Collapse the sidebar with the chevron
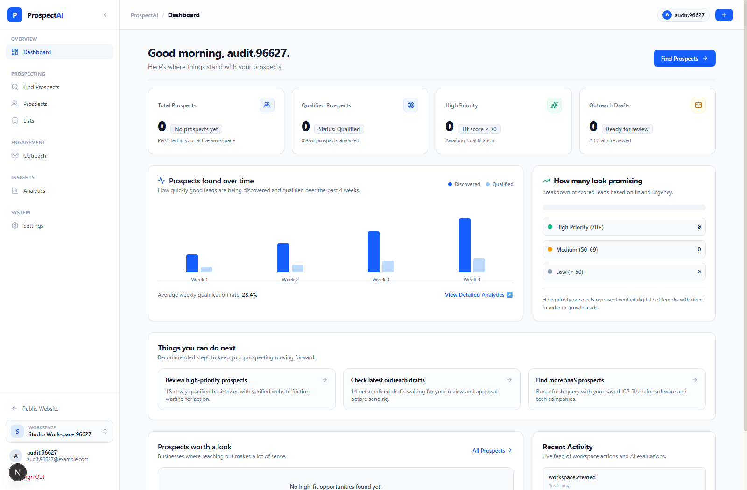Screen dimensions: 747x490 point(105,15)
